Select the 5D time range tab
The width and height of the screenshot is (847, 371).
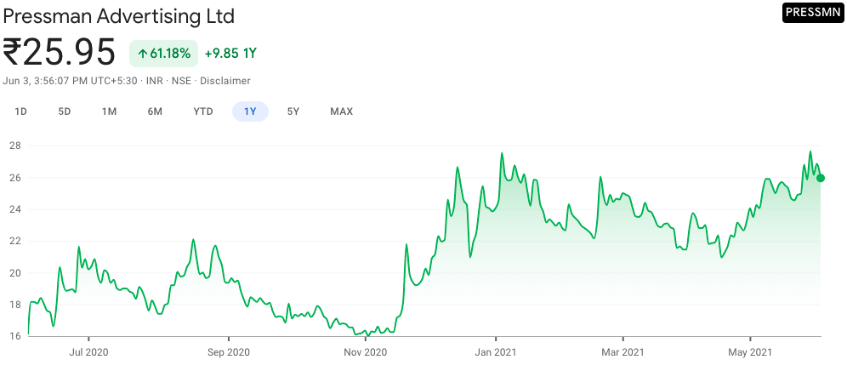pos(65,112)
